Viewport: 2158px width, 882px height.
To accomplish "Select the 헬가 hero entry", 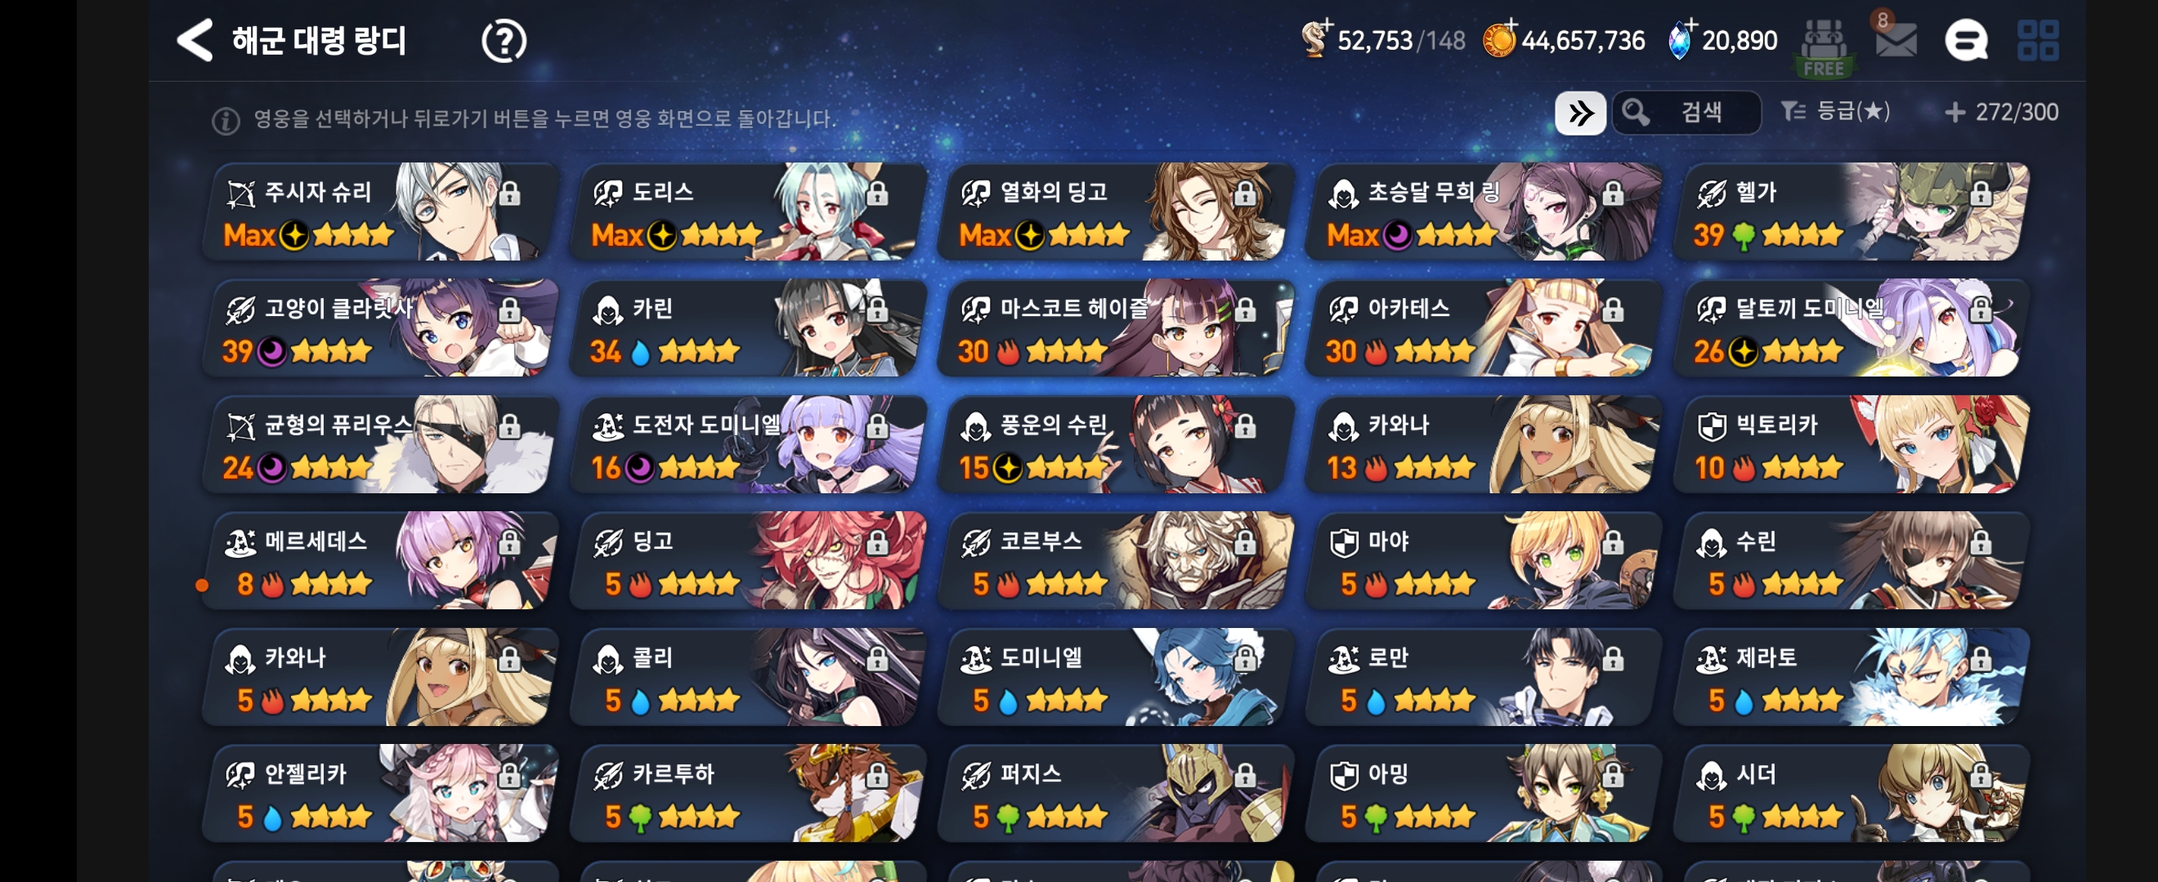I will (x=1850, y=212).
